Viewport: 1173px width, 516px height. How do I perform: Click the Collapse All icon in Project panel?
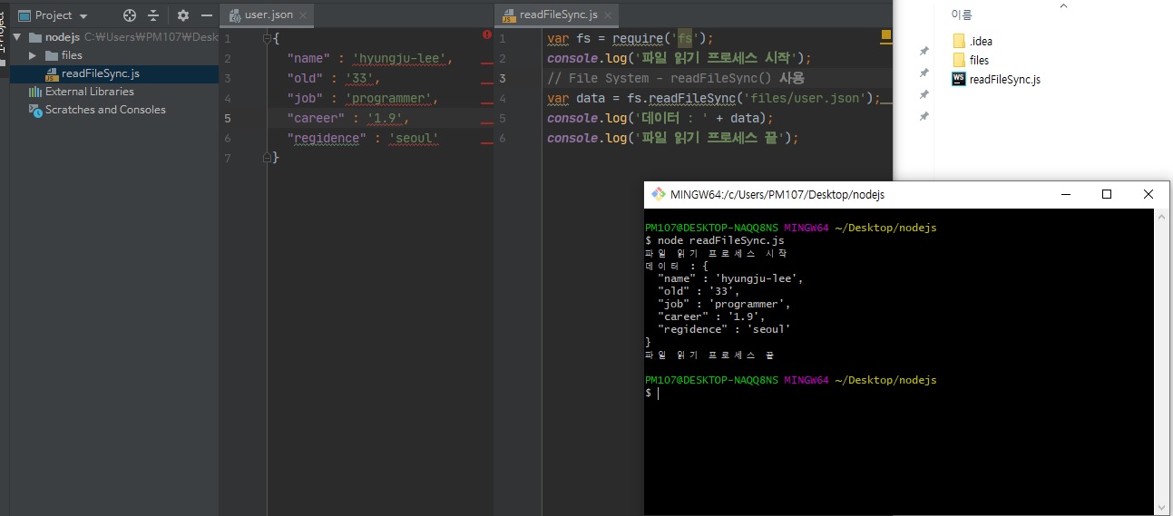point(153,15)
